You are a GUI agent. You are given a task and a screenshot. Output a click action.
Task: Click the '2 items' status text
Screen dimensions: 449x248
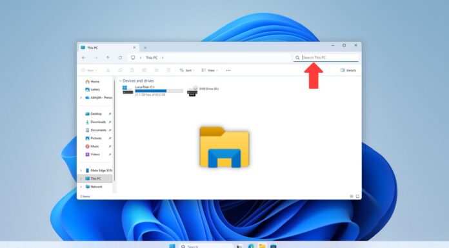click(x=85, y=196)
